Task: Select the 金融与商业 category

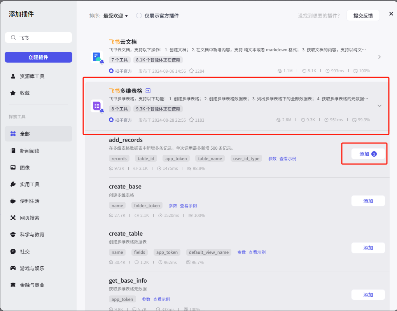Action: [x=38, y=285]
